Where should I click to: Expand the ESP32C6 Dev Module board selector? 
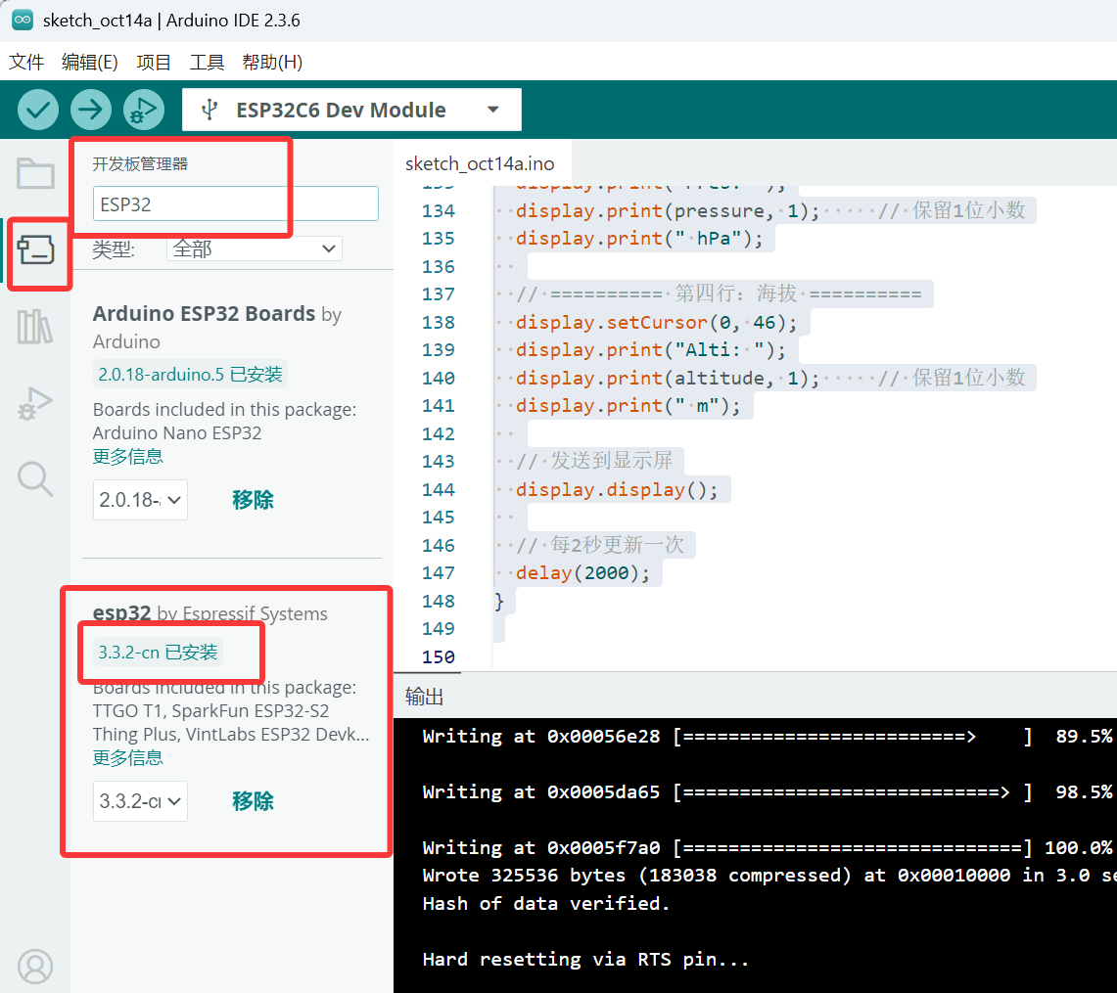pos(351,110)
